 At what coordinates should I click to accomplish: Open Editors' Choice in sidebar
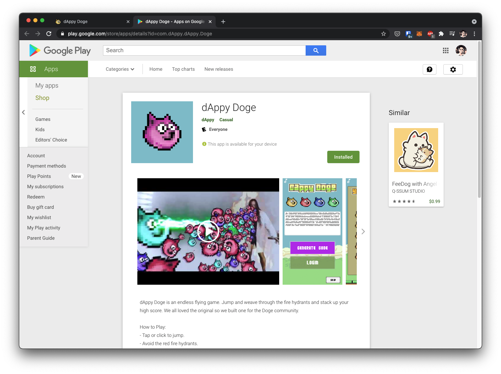click(51, 140)
